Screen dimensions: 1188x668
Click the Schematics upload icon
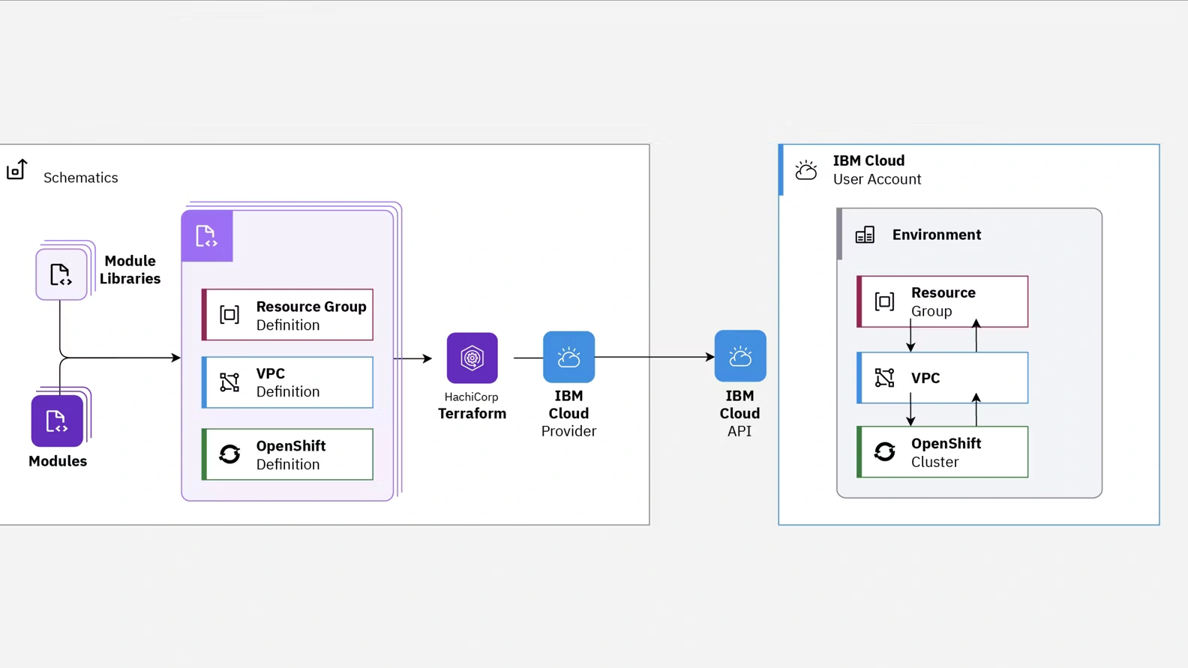(x=16, y=170)
